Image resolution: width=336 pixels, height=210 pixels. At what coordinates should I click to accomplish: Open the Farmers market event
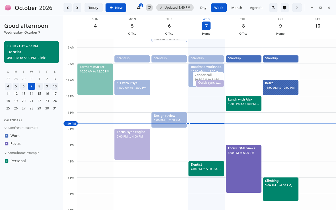tap(95, 79)
